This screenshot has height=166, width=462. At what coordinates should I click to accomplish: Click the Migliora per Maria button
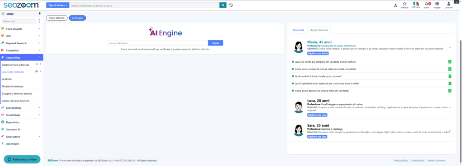point(318,54)
